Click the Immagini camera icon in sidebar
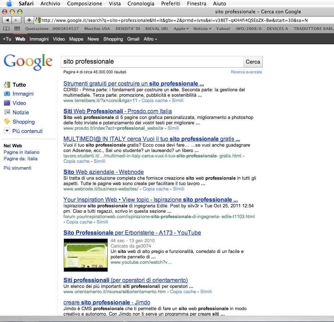The width and height of the screenshot is (334, 322). (x=7, y=94)
